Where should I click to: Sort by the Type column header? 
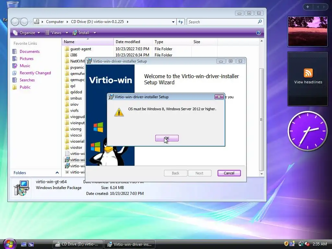pyautogui.click(x=172, y=42)
